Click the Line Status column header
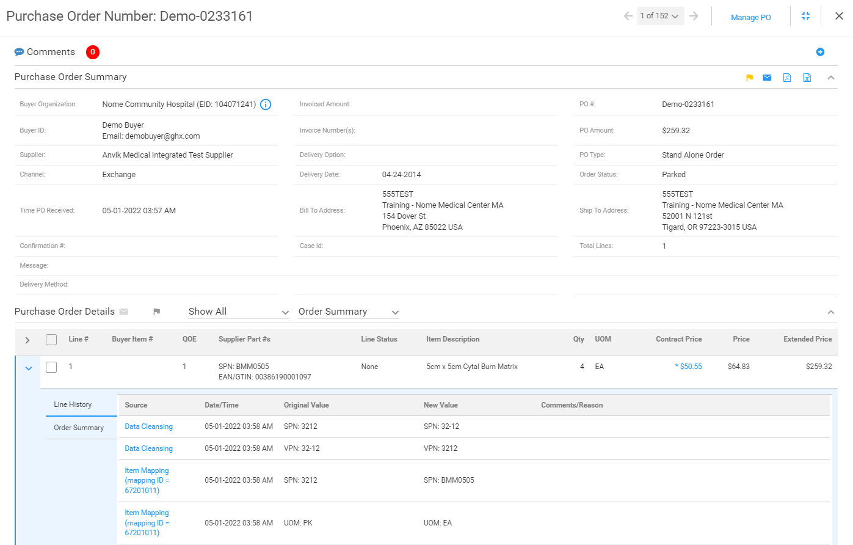The image size is (853, 545). (x=379, y=339)
